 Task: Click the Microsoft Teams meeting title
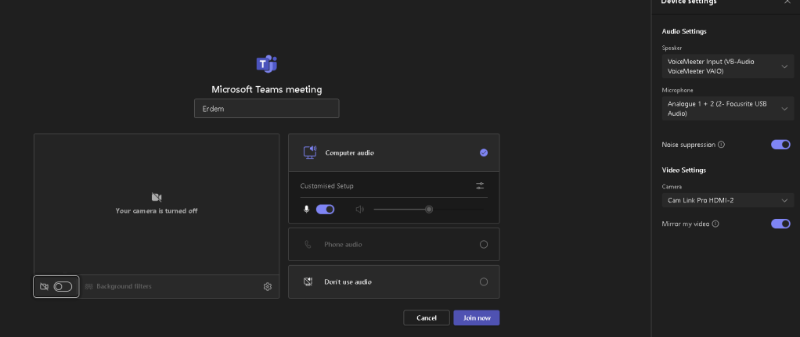tap(267, 90)
